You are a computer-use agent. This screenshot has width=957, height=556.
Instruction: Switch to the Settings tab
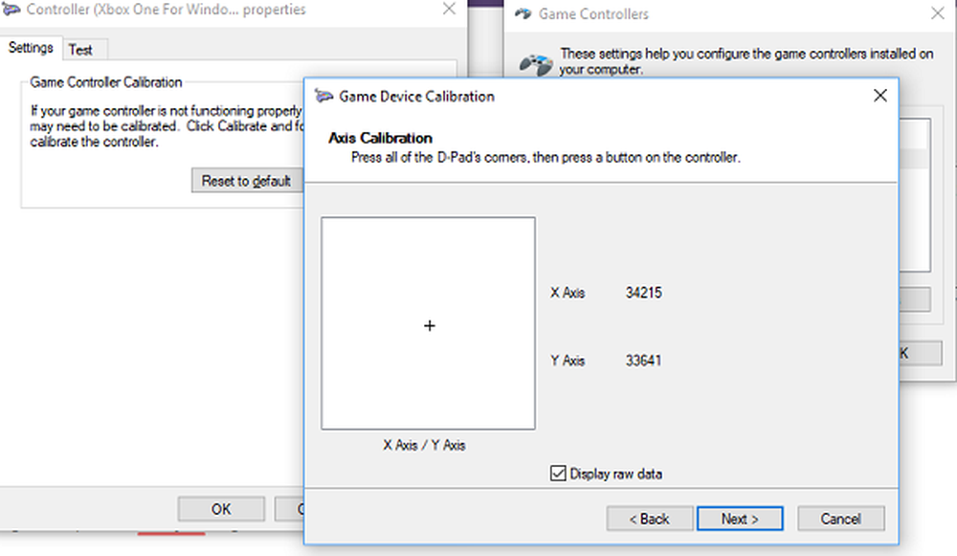tap(31, 48)
